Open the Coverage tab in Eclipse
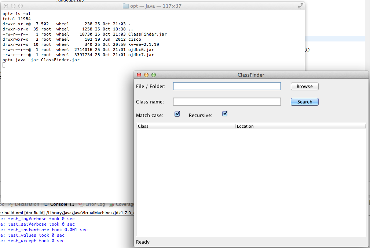 [x=122, y=204]
